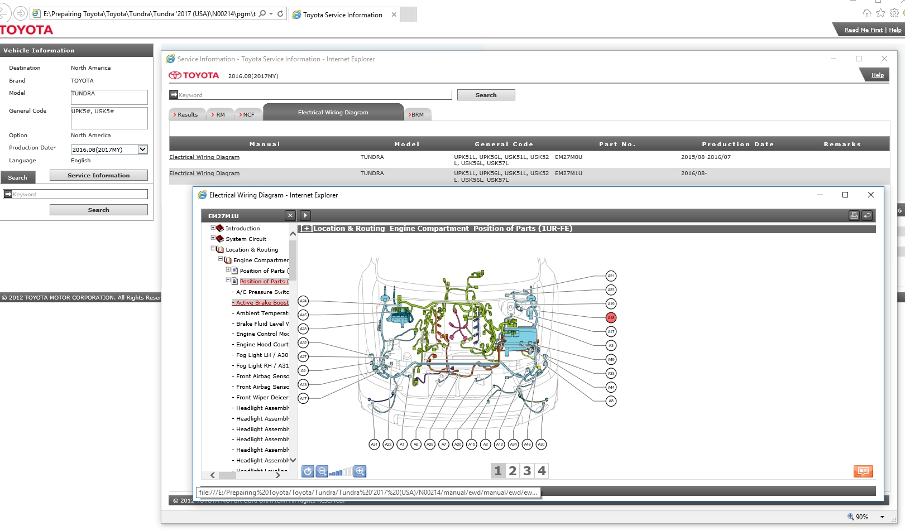The height and width of the screenshot is (531, 905).
Task: Select connector A21 marker on diagram
Action: [611, 276]
